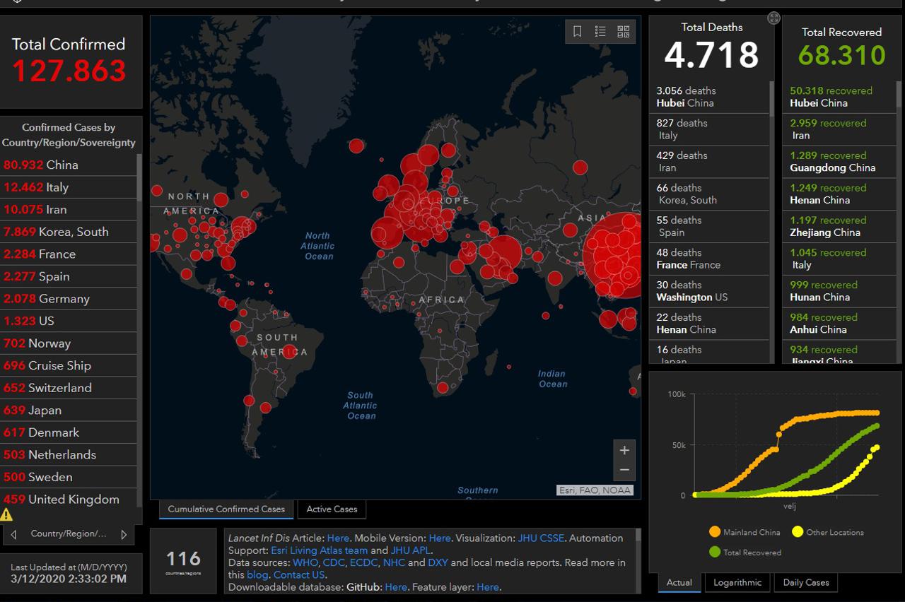This screenshot has width=905, height=602.
Task: Zoom in on the map
Action: [x=624, y=450]
